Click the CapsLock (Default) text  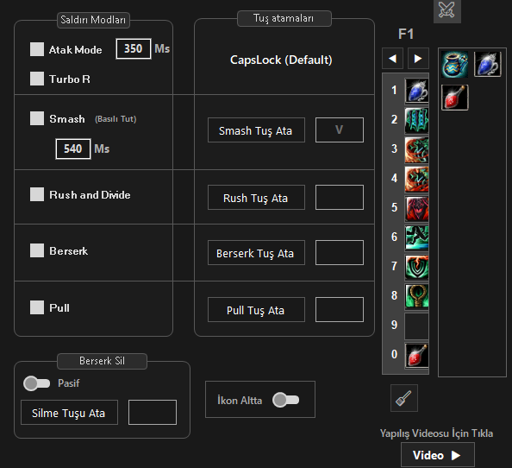point(281,60)
